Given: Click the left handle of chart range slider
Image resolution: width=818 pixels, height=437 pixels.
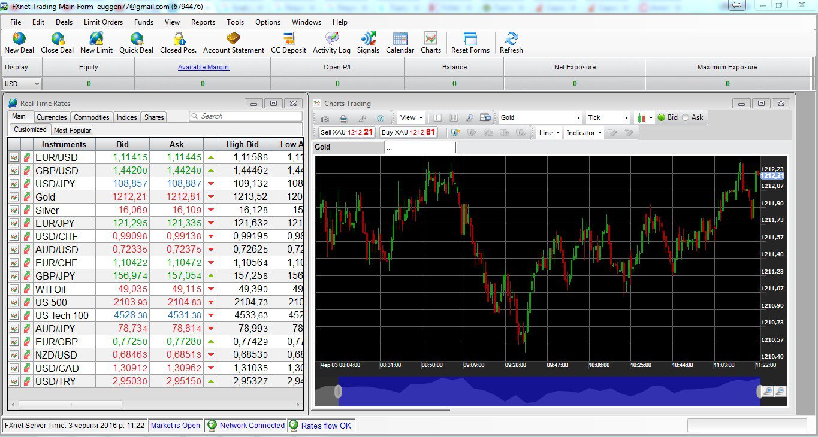Looking at the screenshot, I should point(338,392).
